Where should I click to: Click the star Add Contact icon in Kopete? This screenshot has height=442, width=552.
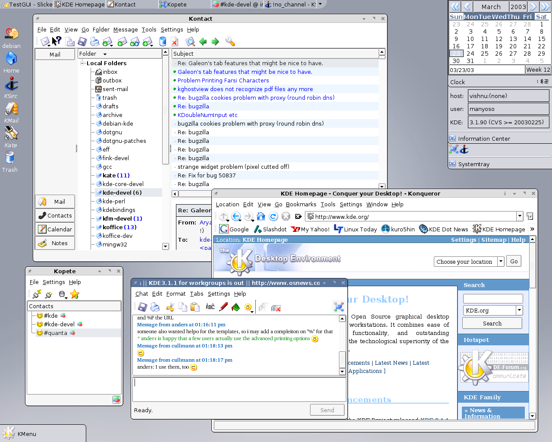click(75, 294)
